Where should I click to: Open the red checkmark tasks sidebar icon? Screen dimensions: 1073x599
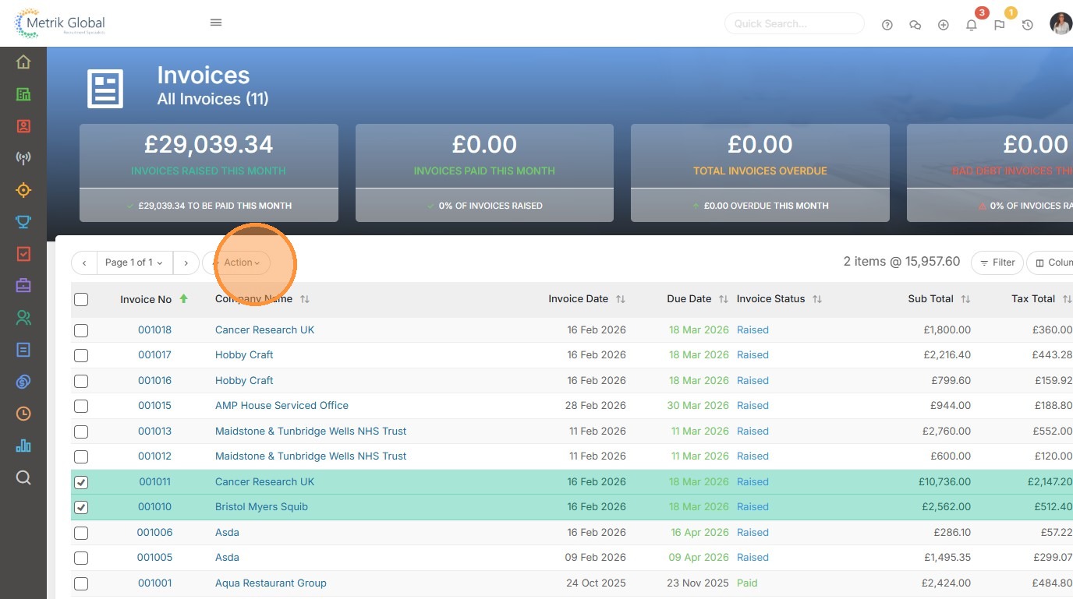point(23,254)
